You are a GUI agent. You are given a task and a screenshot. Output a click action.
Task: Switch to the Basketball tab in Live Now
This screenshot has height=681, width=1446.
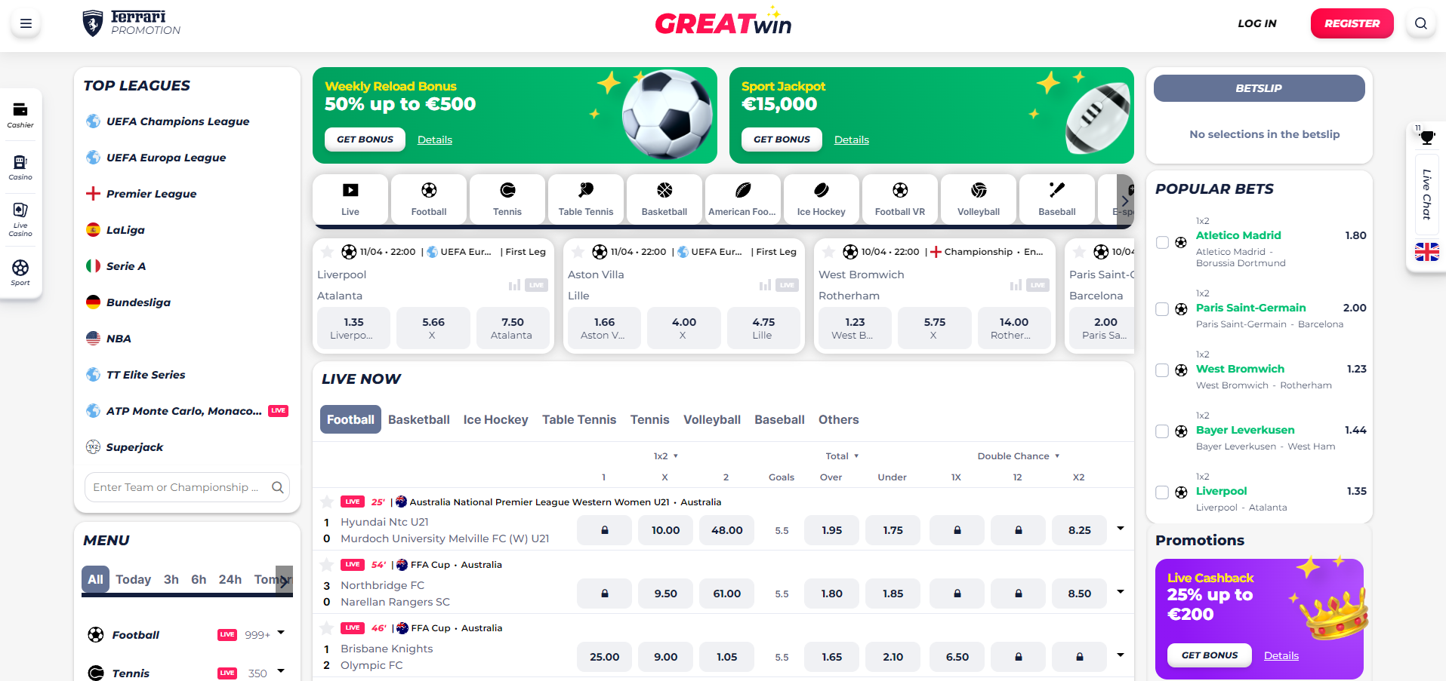[419, 419]
